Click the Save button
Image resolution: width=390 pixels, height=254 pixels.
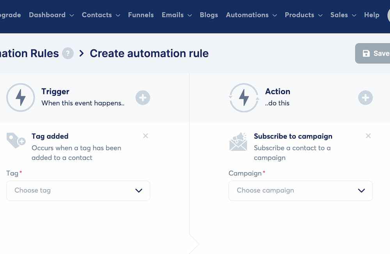pos(377,53)
